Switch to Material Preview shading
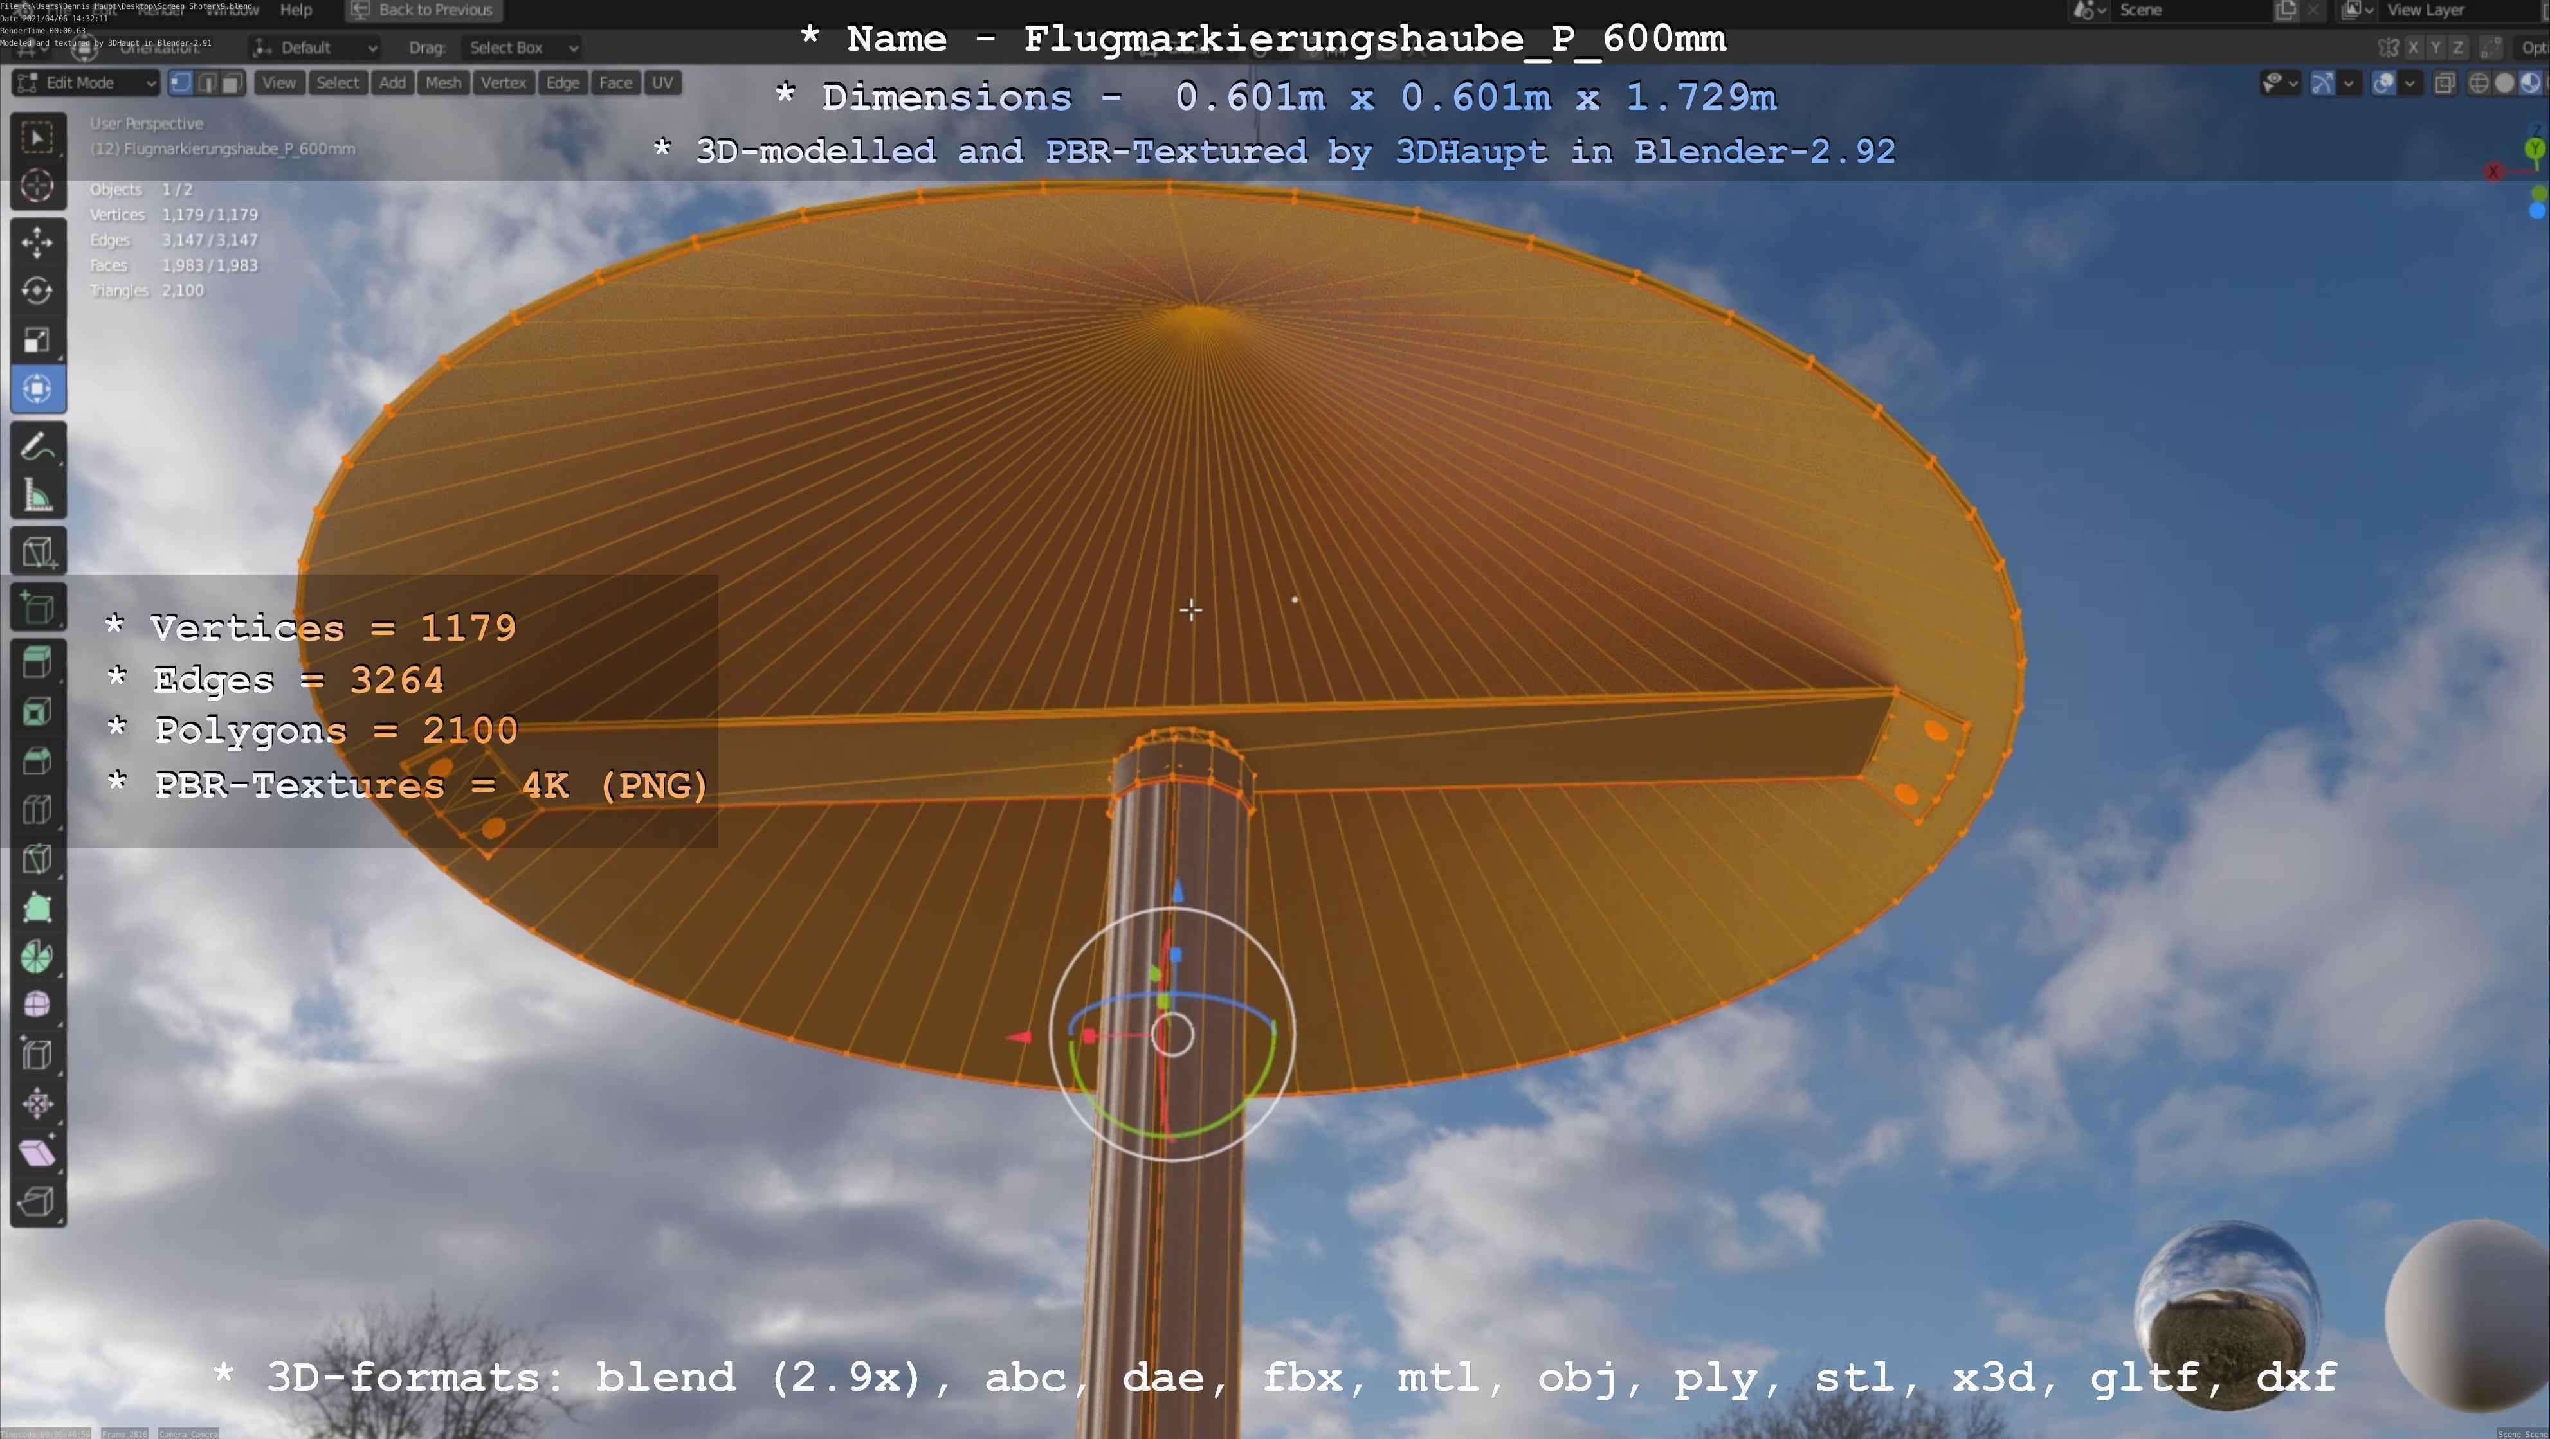This screenshot has height=1439, width=2550. coord(2530,83)
